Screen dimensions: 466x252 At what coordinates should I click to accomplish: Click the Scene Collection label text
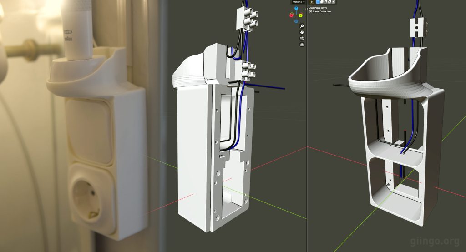320,11
